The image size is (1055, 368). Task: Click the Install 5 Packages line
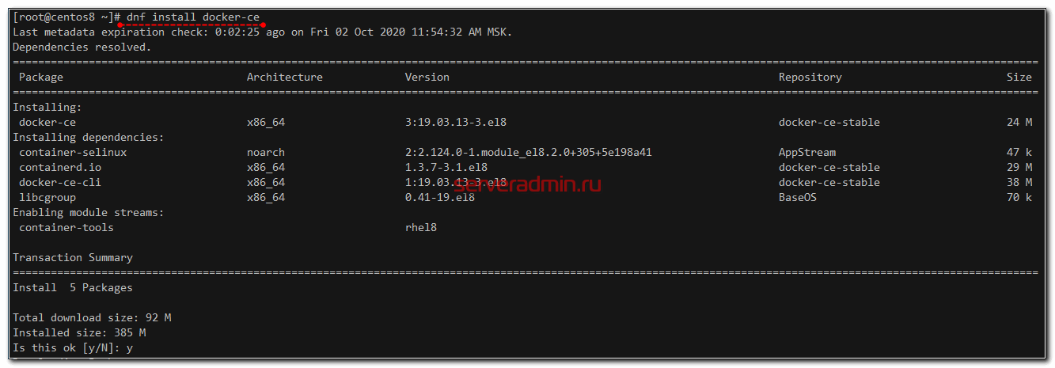[73, 288]
